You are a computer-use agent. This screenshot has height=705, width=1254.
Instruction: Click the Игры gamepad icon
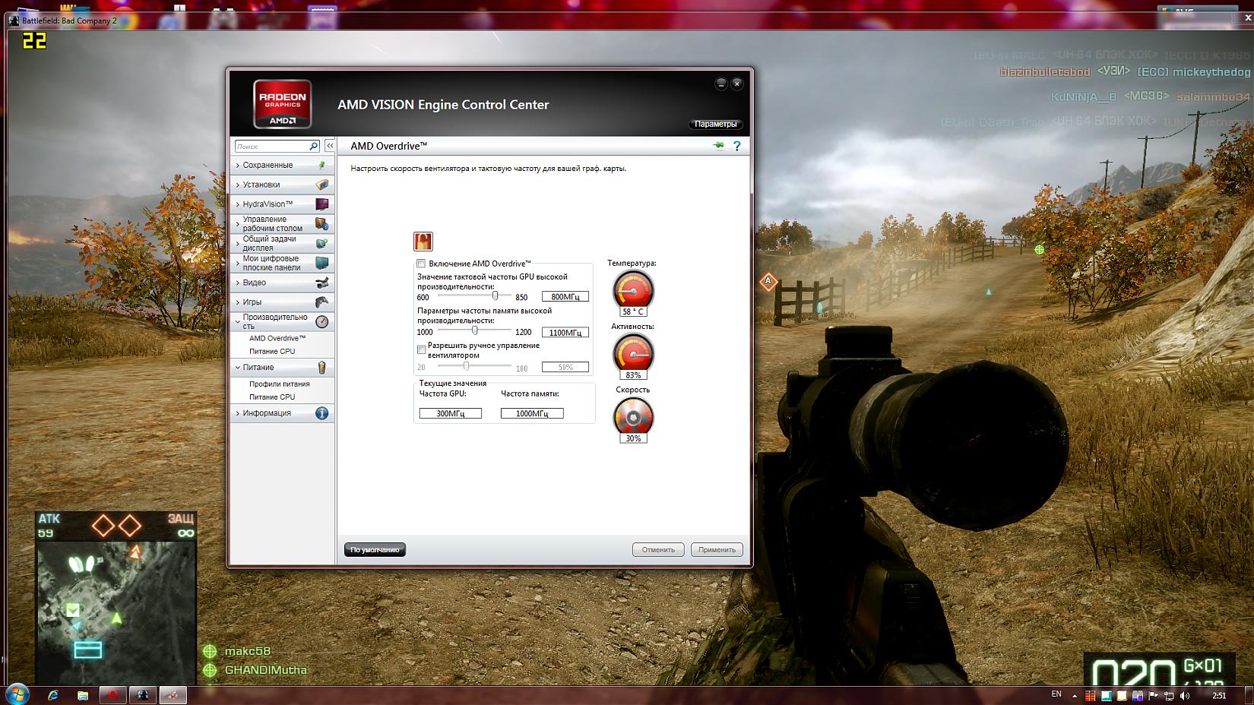[322, 302]
